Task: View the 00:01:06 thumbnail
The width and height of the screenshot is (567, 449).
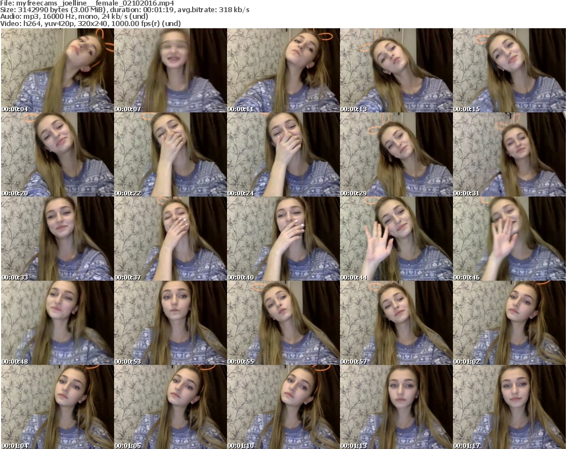Action: (x=171, y=407)
